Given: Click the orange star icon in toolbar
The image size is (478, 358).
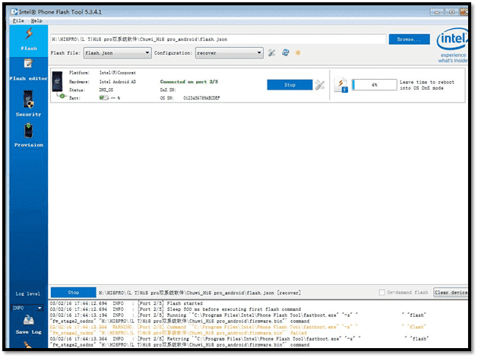Looking at the screenshot, I should (298, 52).
